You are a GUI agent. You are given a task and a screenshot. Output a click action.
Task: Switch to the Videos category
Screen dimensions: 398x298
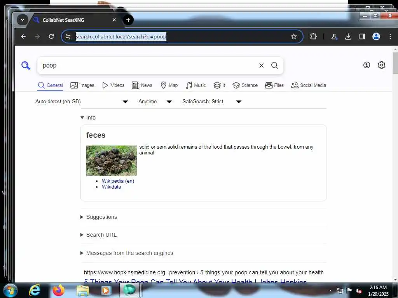pyautogui.click(x=113, y=85)
